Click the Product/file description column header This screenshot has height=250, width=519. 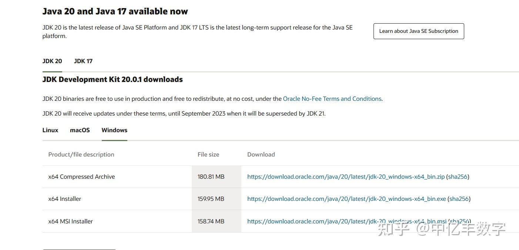pos(81,155)
